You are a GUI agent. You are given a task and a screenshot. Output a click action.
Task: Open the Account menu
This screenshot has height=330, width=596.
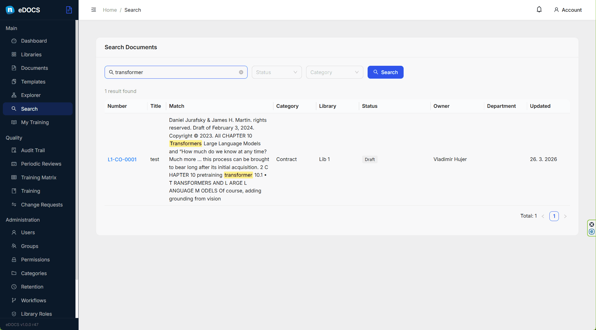pos(568,10)
